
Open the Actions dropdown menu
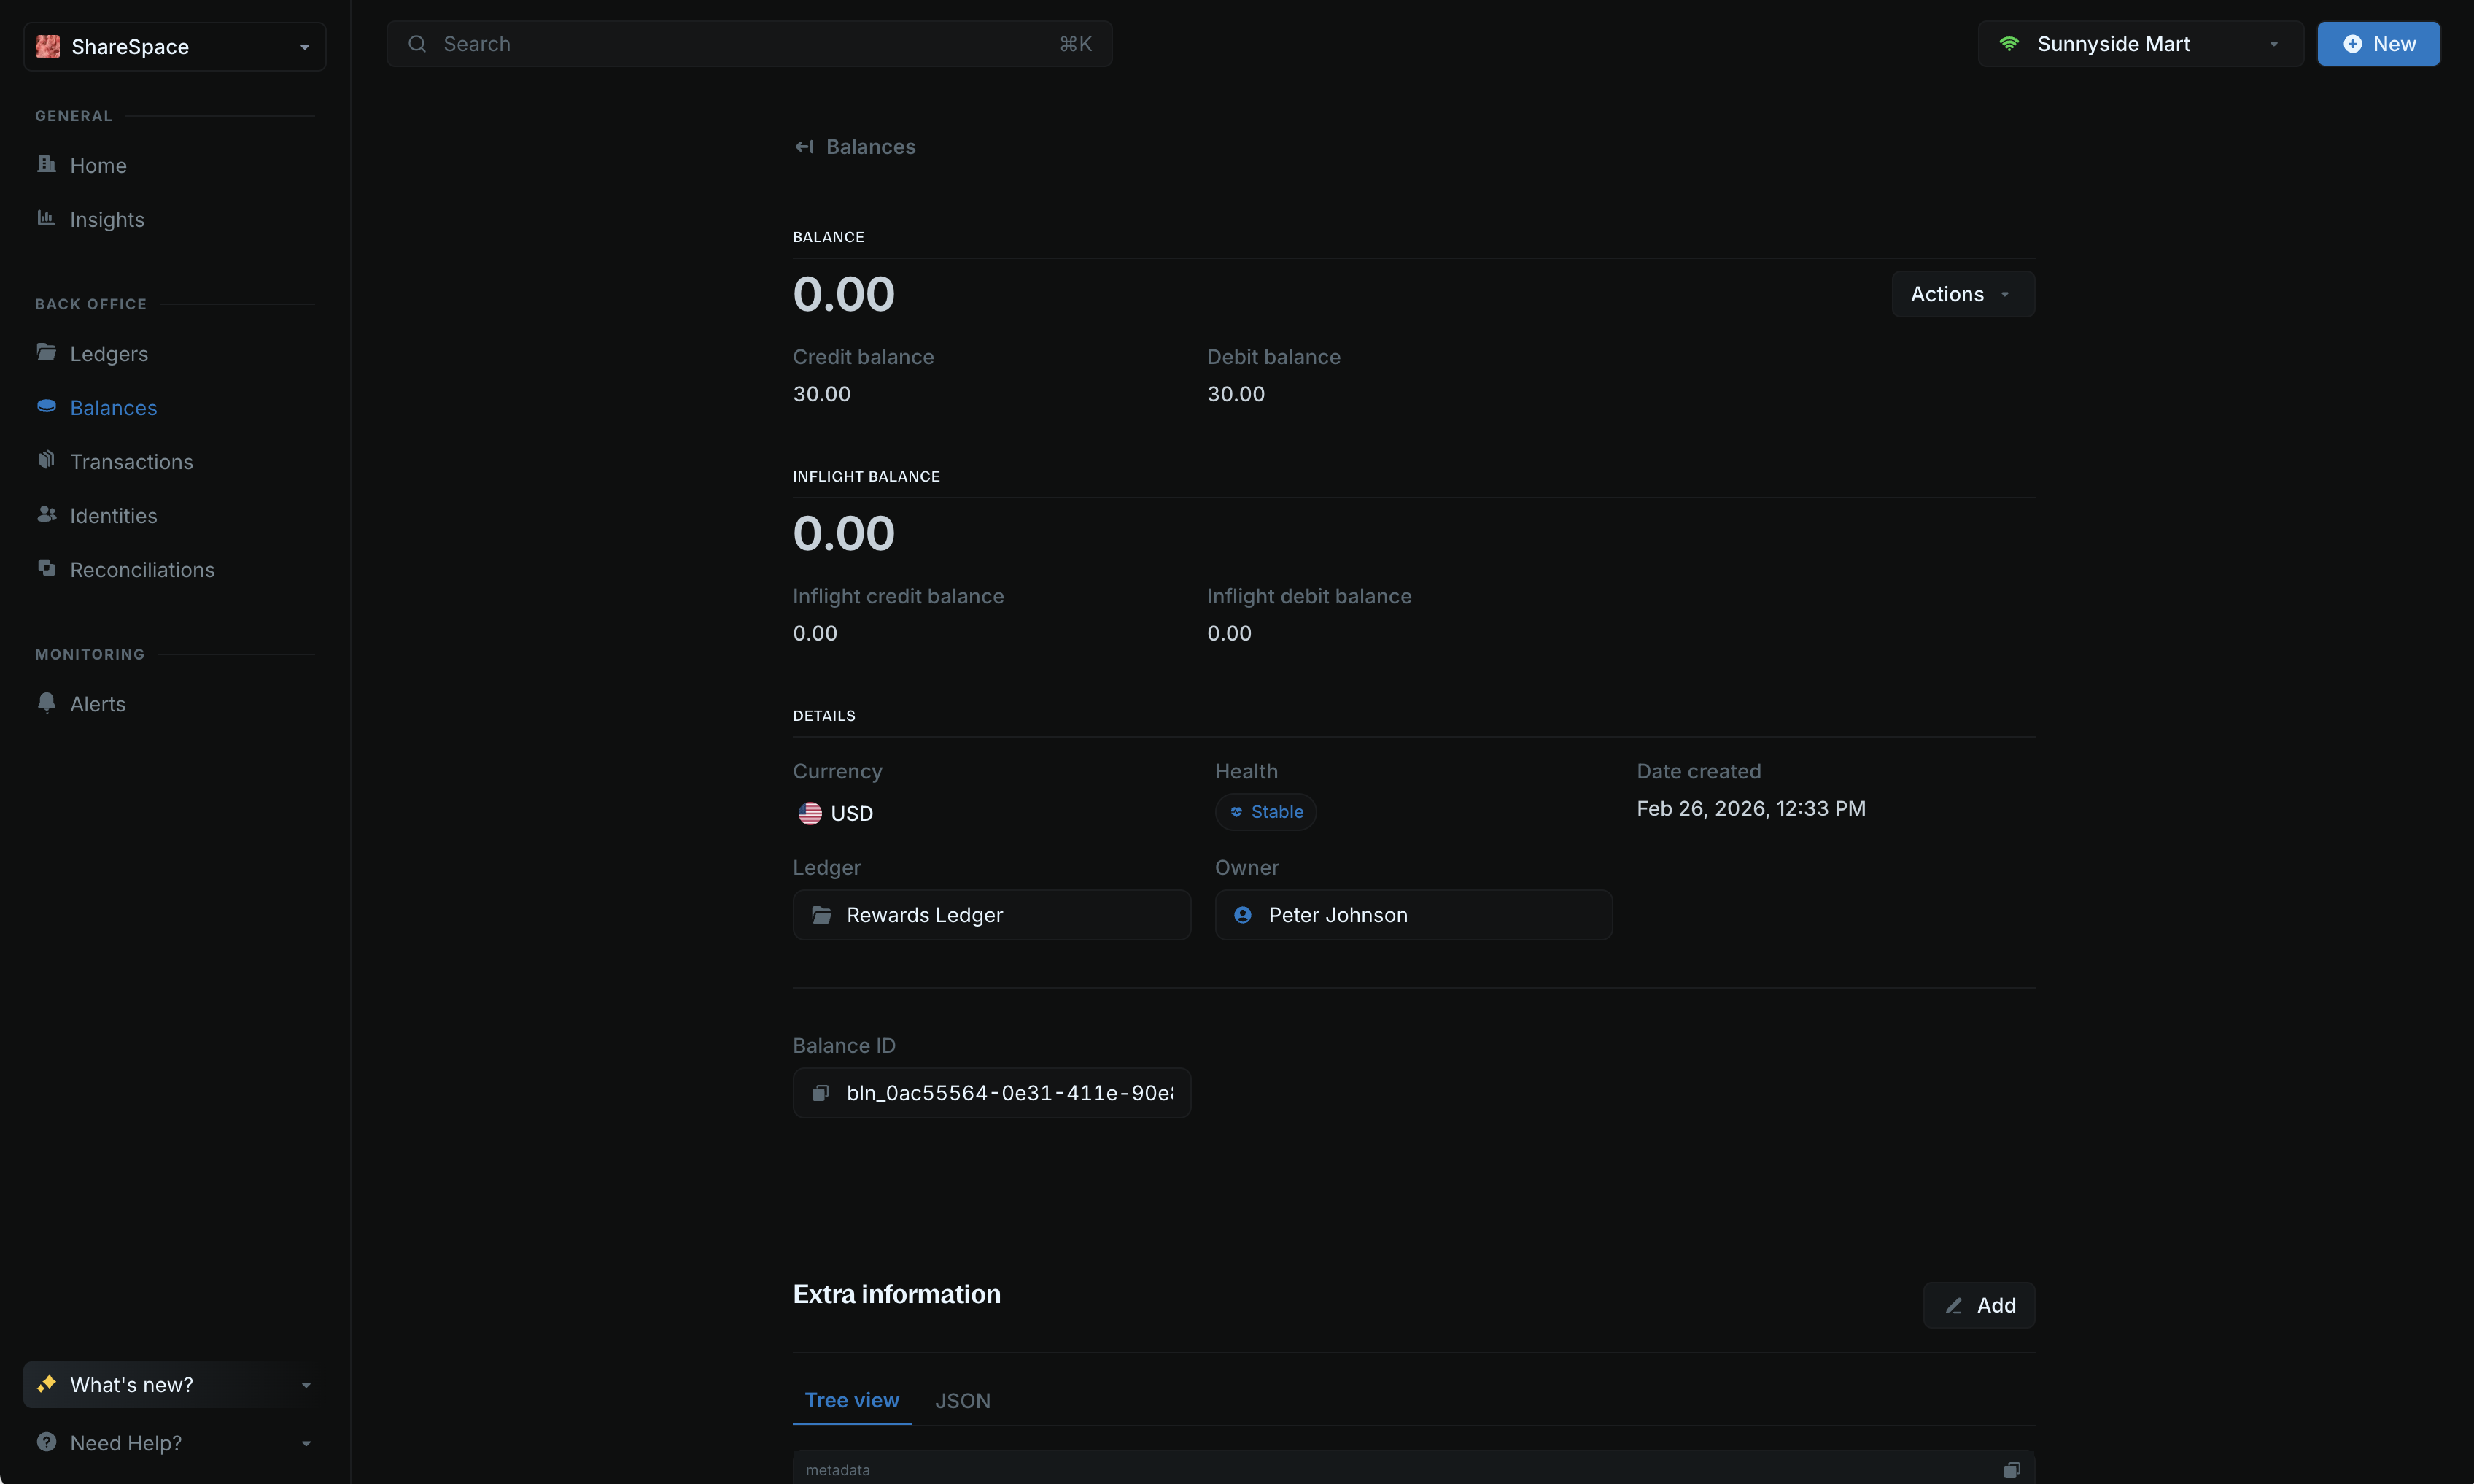pos(1962,294)
